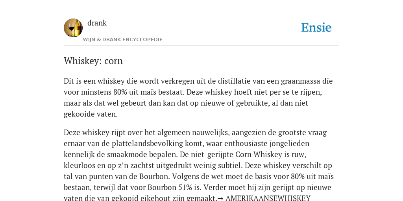Viewport: 403px width, 201px height.
Task: Click the word 'plattelandsbevolking'
Action: point(147,143)
